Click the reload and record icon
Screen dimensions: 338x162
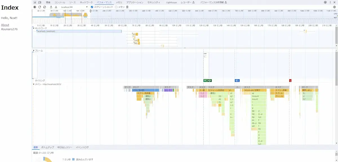pos(40,7)
